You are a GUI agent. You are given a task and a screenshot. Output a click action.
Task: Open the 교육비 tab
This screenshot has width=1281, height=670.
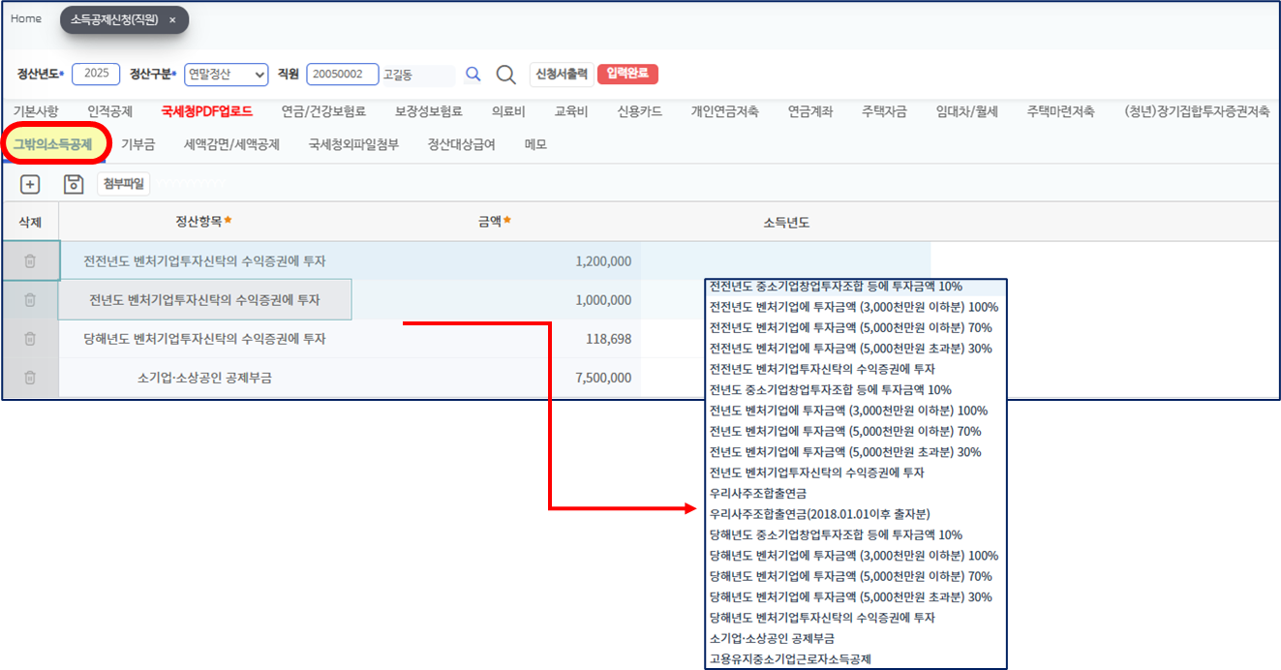pyautogui.click(x=571, y=111)
